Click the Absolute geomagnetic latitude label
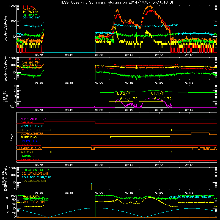Screen dimensions: 220x220 [x=190, y=197]
